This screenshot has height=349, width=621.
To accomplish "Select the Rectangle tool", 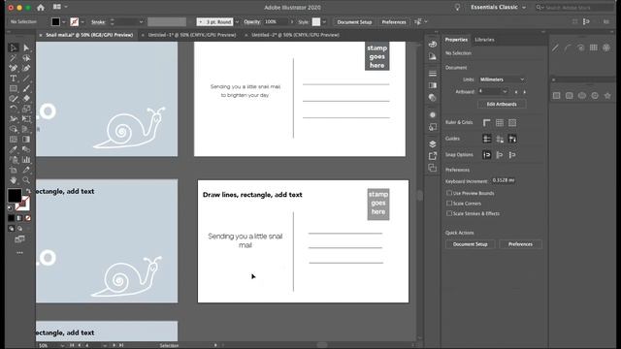I will 13,88.
